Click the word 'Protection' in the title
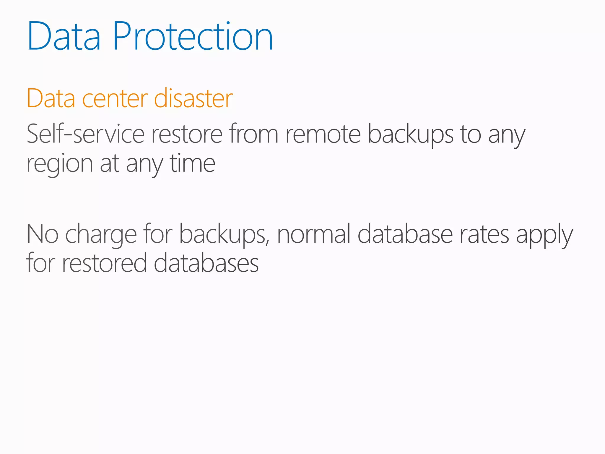 click(x=193, y=36)
